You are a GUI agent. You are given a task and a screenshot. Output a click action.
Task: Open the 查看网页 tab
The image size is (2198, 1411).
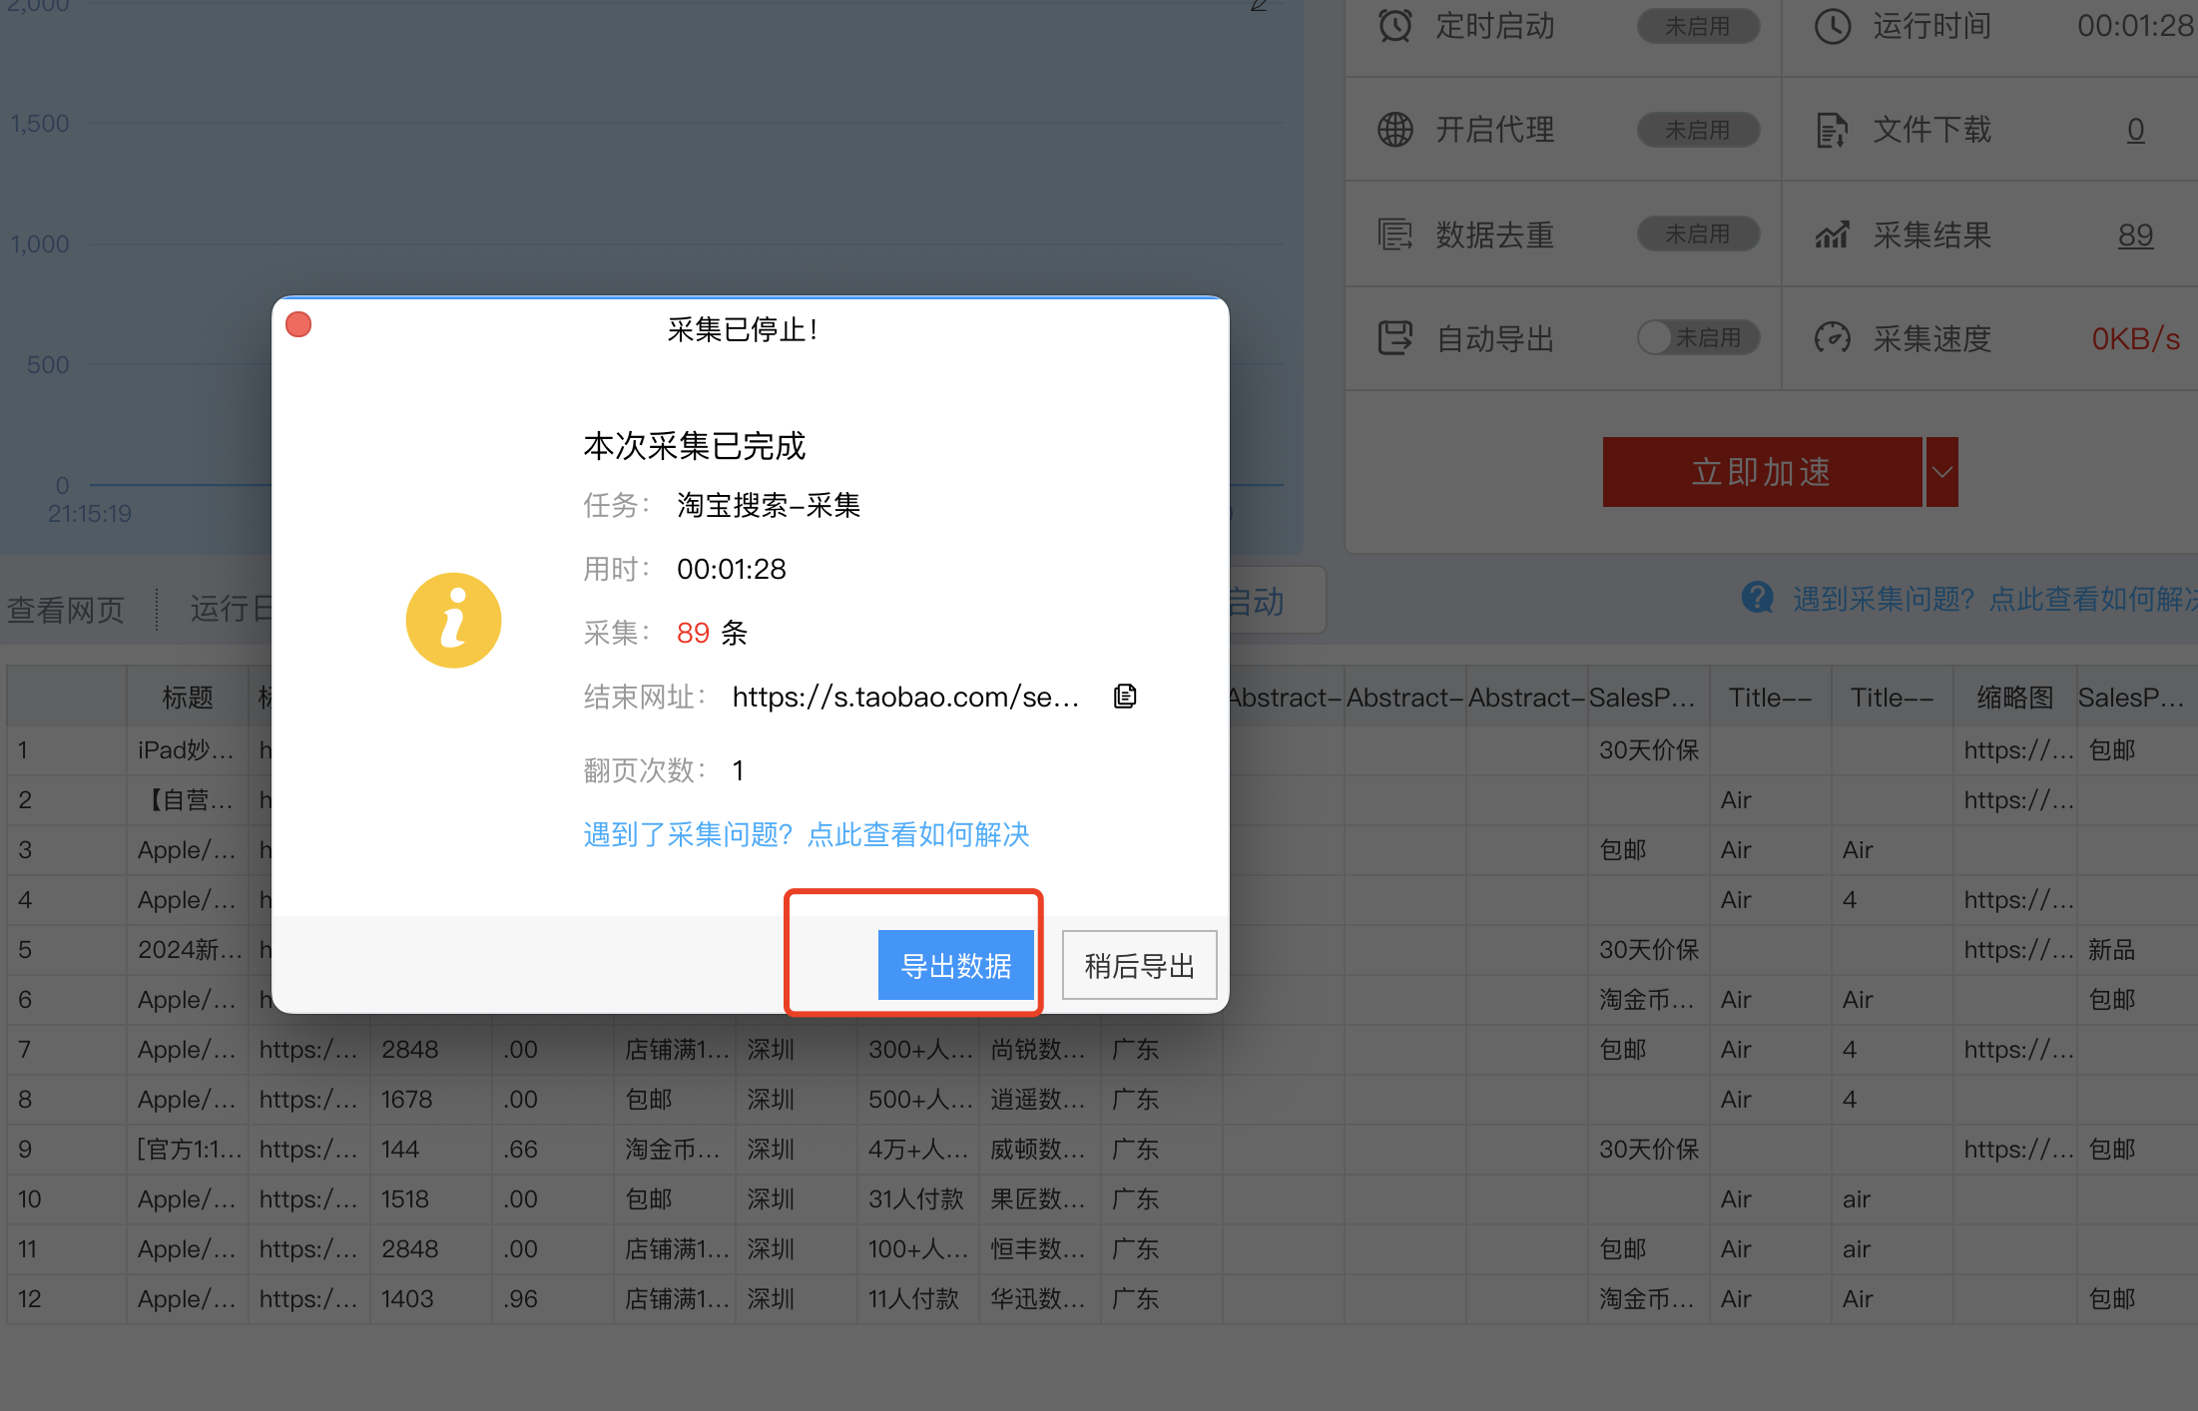[x=66, y=609]
